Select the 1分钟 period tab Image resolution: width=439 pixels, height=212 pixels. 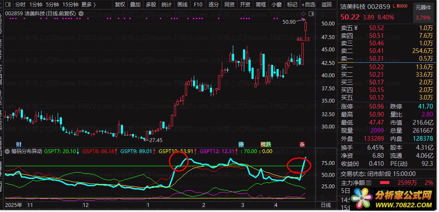coord(36,5)
